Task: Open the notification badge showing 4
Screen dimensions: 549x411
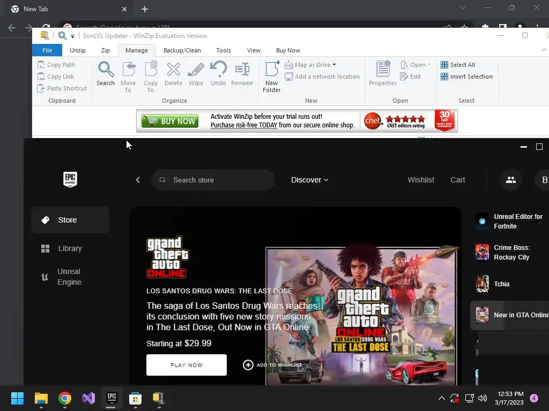Action: click(534, 398)
